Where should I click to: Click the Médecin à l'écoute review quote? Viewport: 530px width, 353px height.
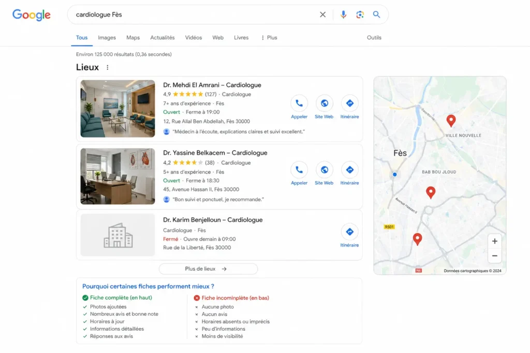point(239,132)
